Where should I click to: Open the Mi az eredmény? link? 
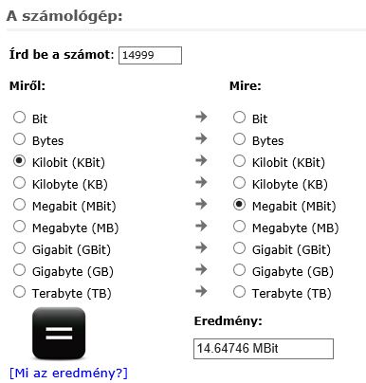coord(68,374)
